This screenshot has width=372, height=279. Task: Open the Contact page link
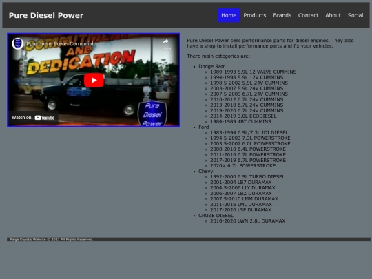[x=308, y=15]
